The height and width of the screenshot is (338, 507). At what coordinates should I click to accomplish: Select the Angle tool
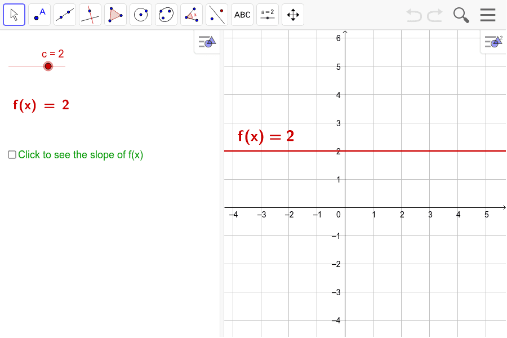[192, 15]
